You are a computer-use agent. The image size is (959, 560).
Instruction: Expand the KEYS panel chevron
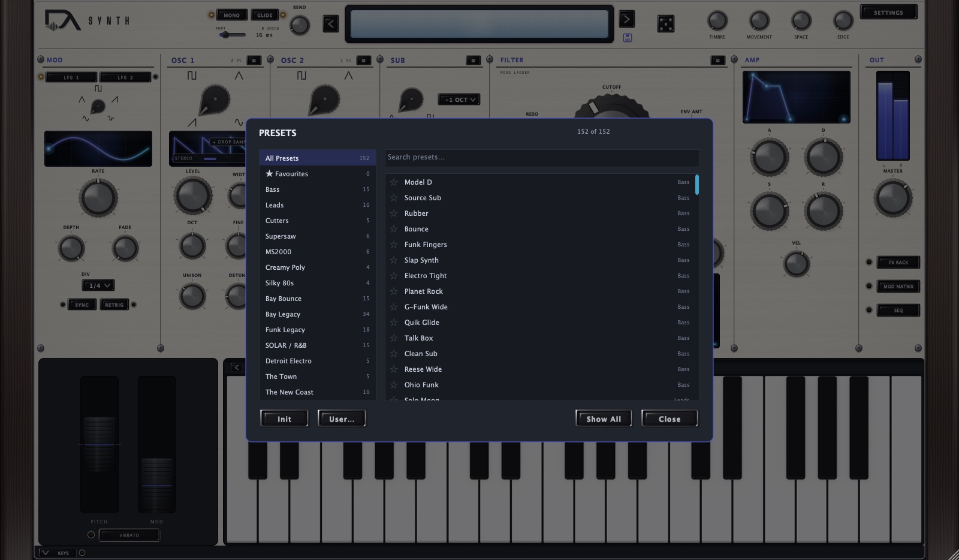tap(45, 553)
